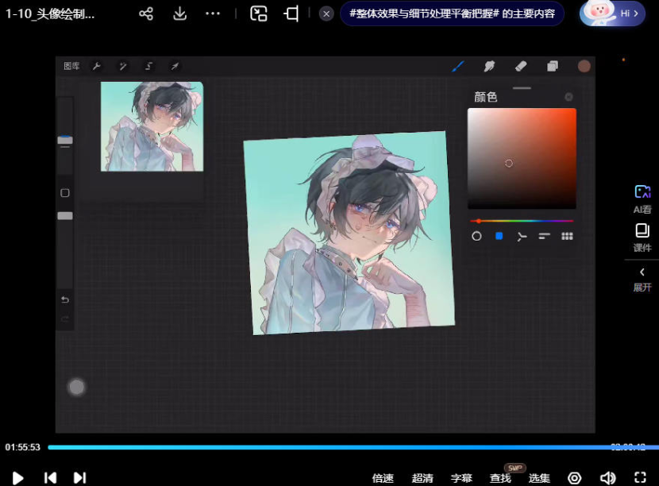Click the 图库 gallery button
Viewport: 659px width, 486px height.
[70, 66]
